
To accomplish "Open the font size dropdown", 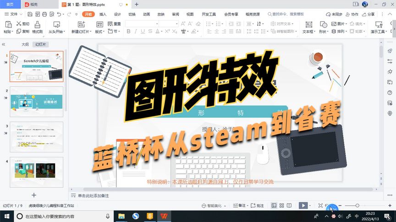I will [x=176, y=24].
